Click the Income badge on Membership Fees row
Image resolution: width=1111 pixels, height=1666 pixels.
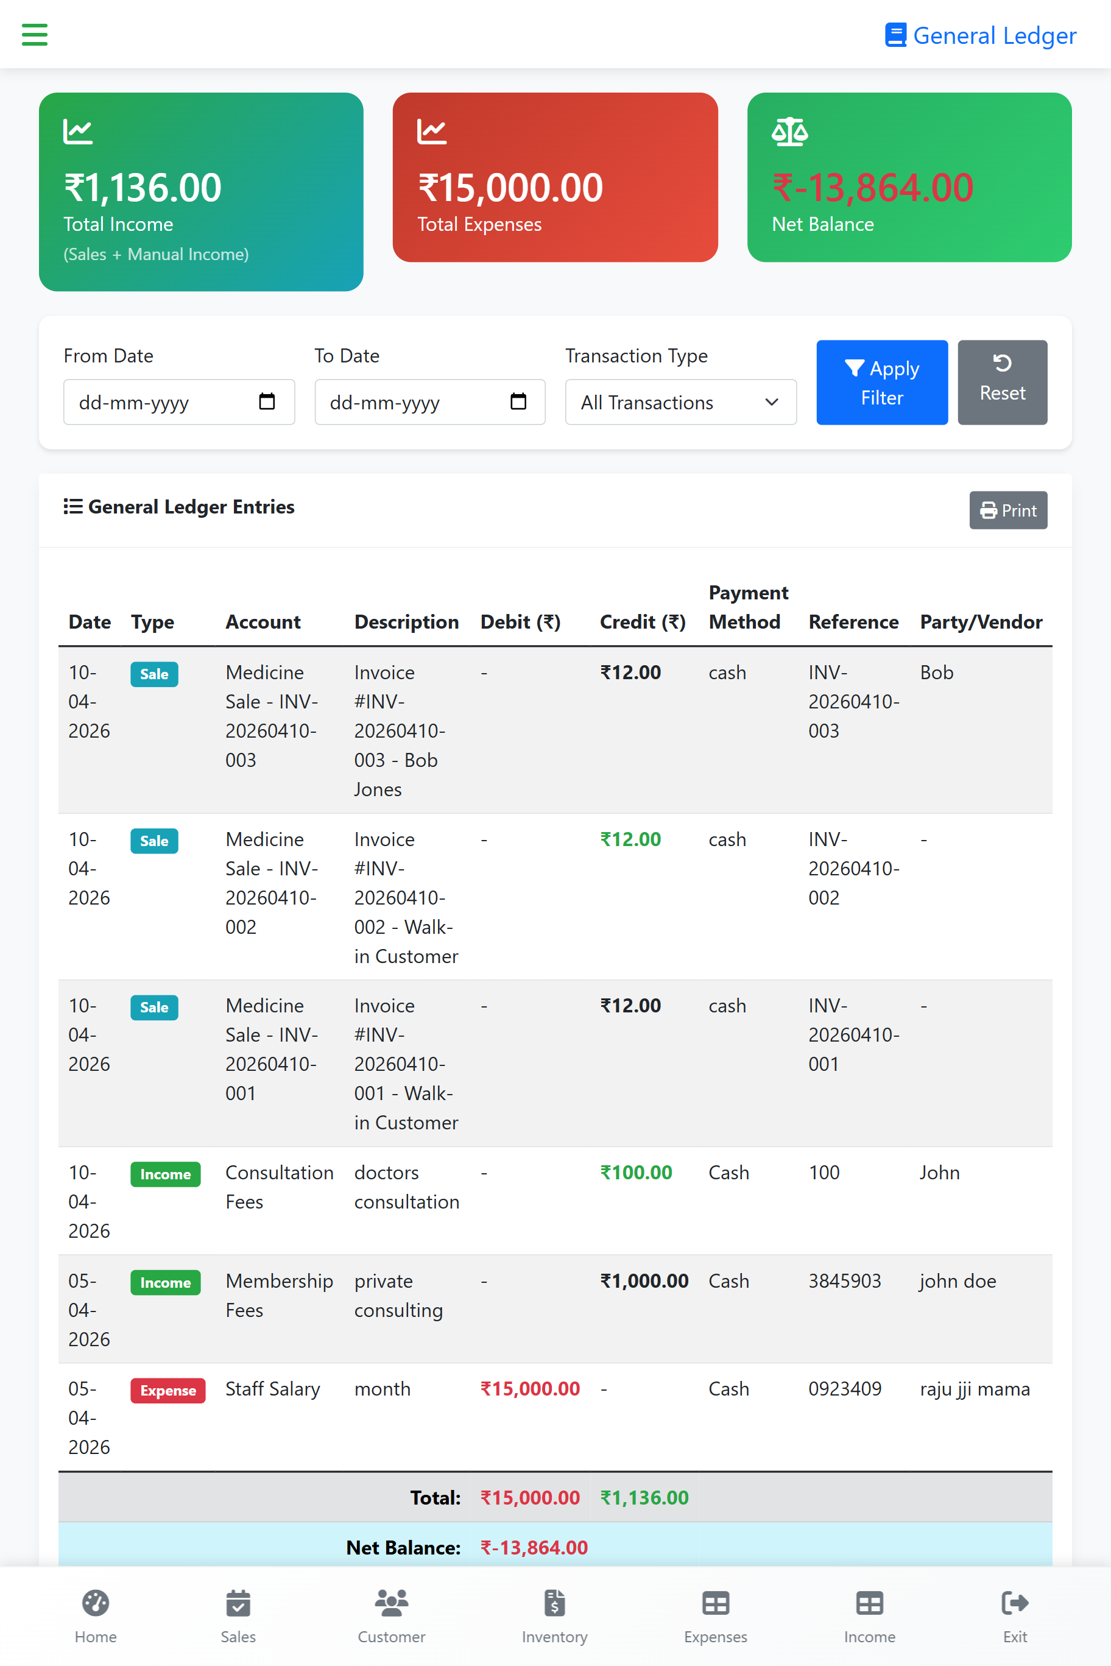(165, 1283)
